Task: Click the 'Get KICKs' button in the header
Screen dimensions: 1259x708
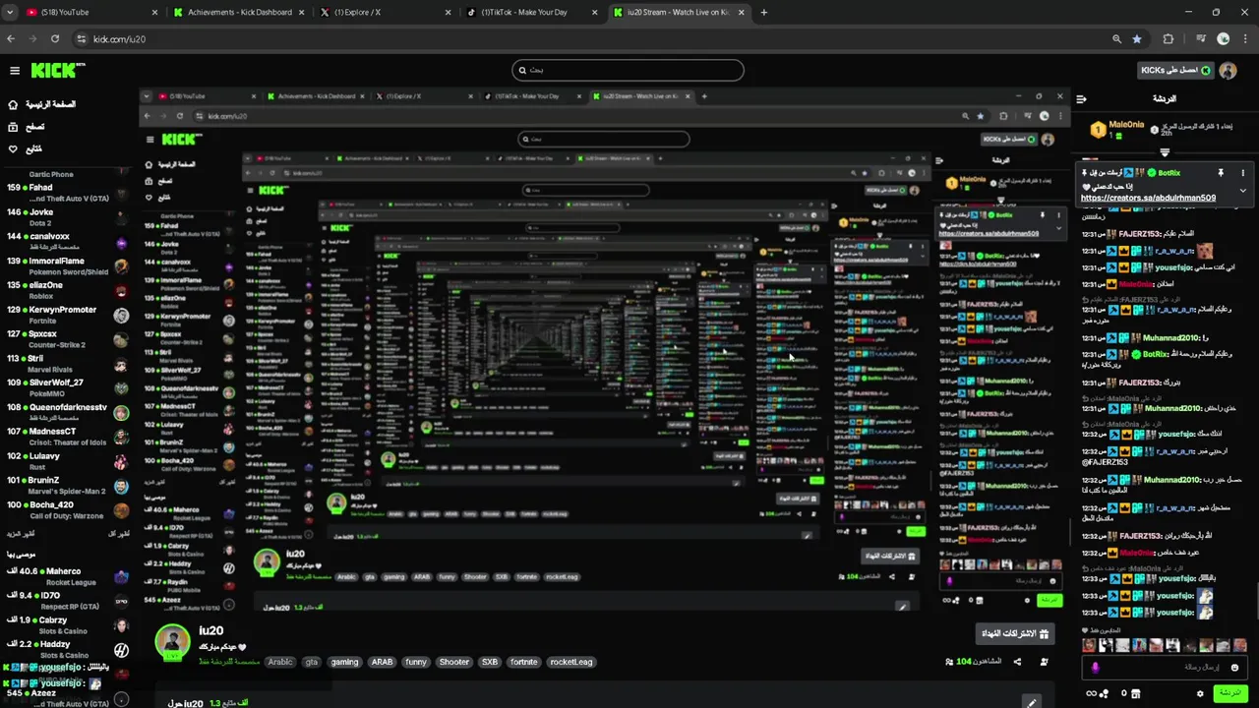Action: [1175, 71]
